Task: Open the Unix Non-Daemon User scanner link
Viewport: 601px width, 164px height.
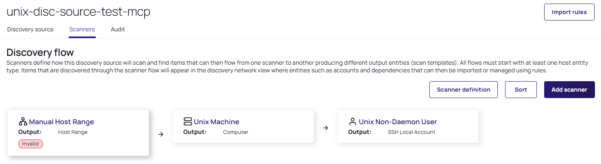Action: 397,122
